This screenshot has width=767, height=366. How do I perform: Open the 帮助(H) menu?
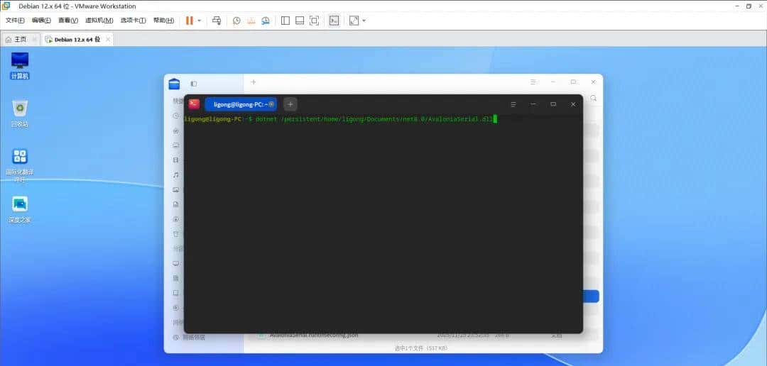click(163, 21)
